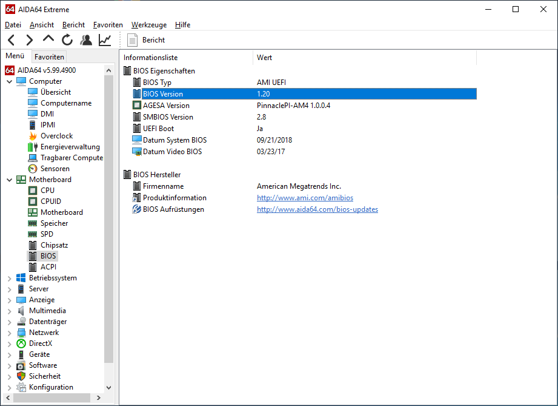Select the ACPI chip icon
Image resolution: width=558 pixels, height=406 pixels.
[x=33, y=267]
